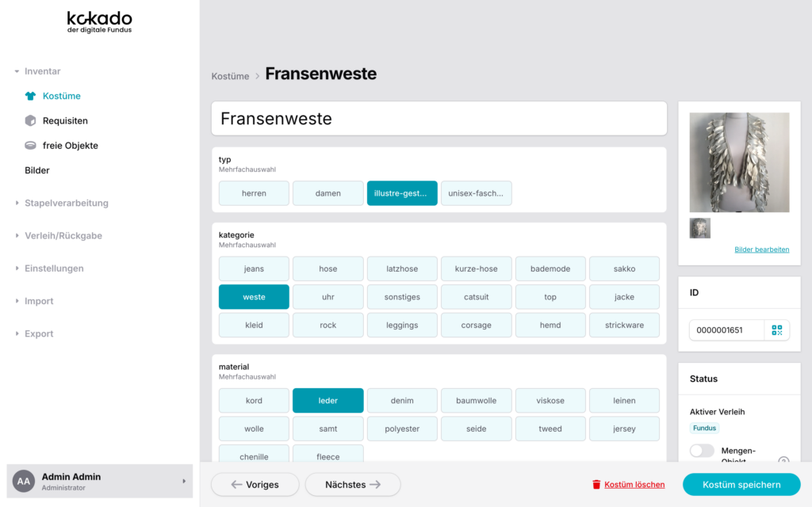Screen dimensions: 812x507
Task: Open the QR code scanner beside ID
Action: [777, 330]
